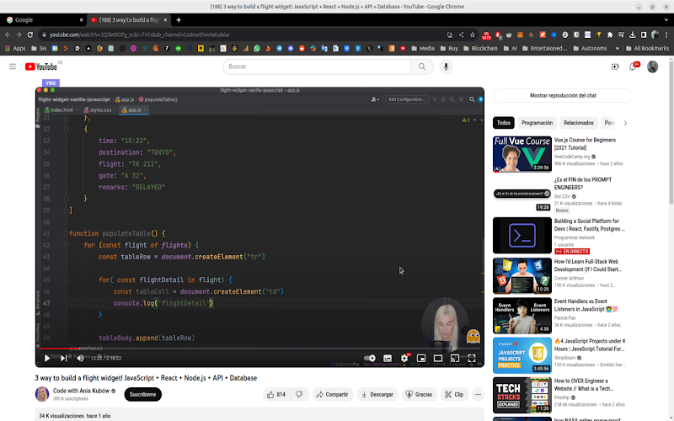Open Chrome tab search dropdown

click(x=666, y=19)
